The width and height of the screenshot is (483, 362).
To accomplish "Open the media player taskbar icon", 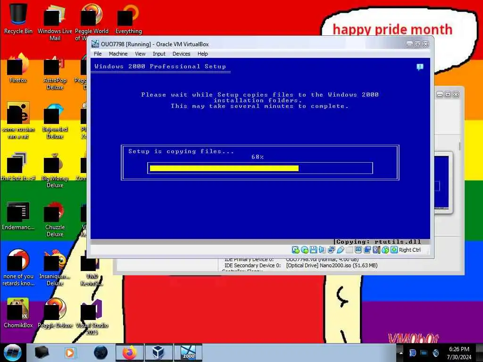I will click(x=70, y=353).
